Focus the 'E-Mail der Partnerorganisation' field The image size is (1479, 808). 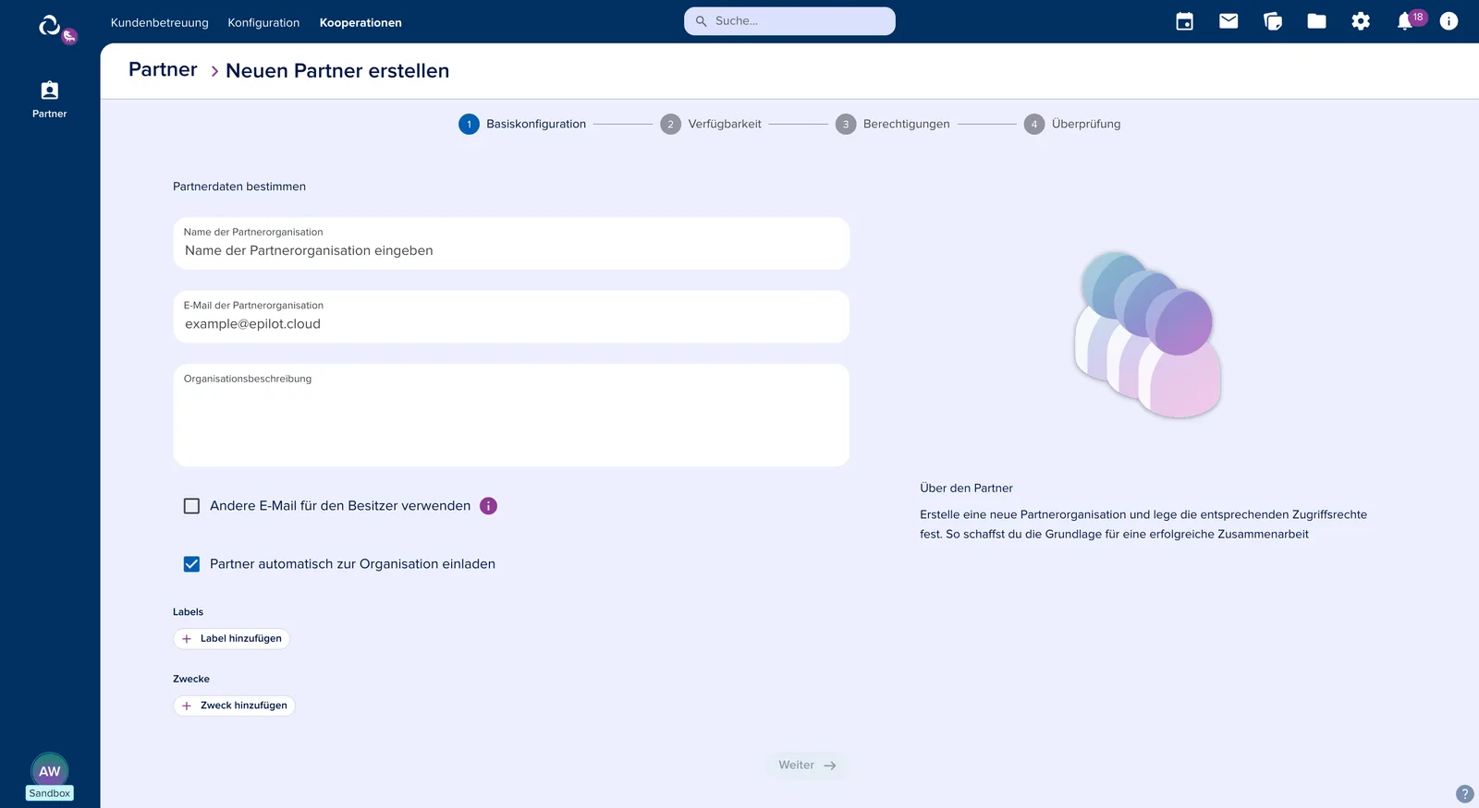point(511,317)
